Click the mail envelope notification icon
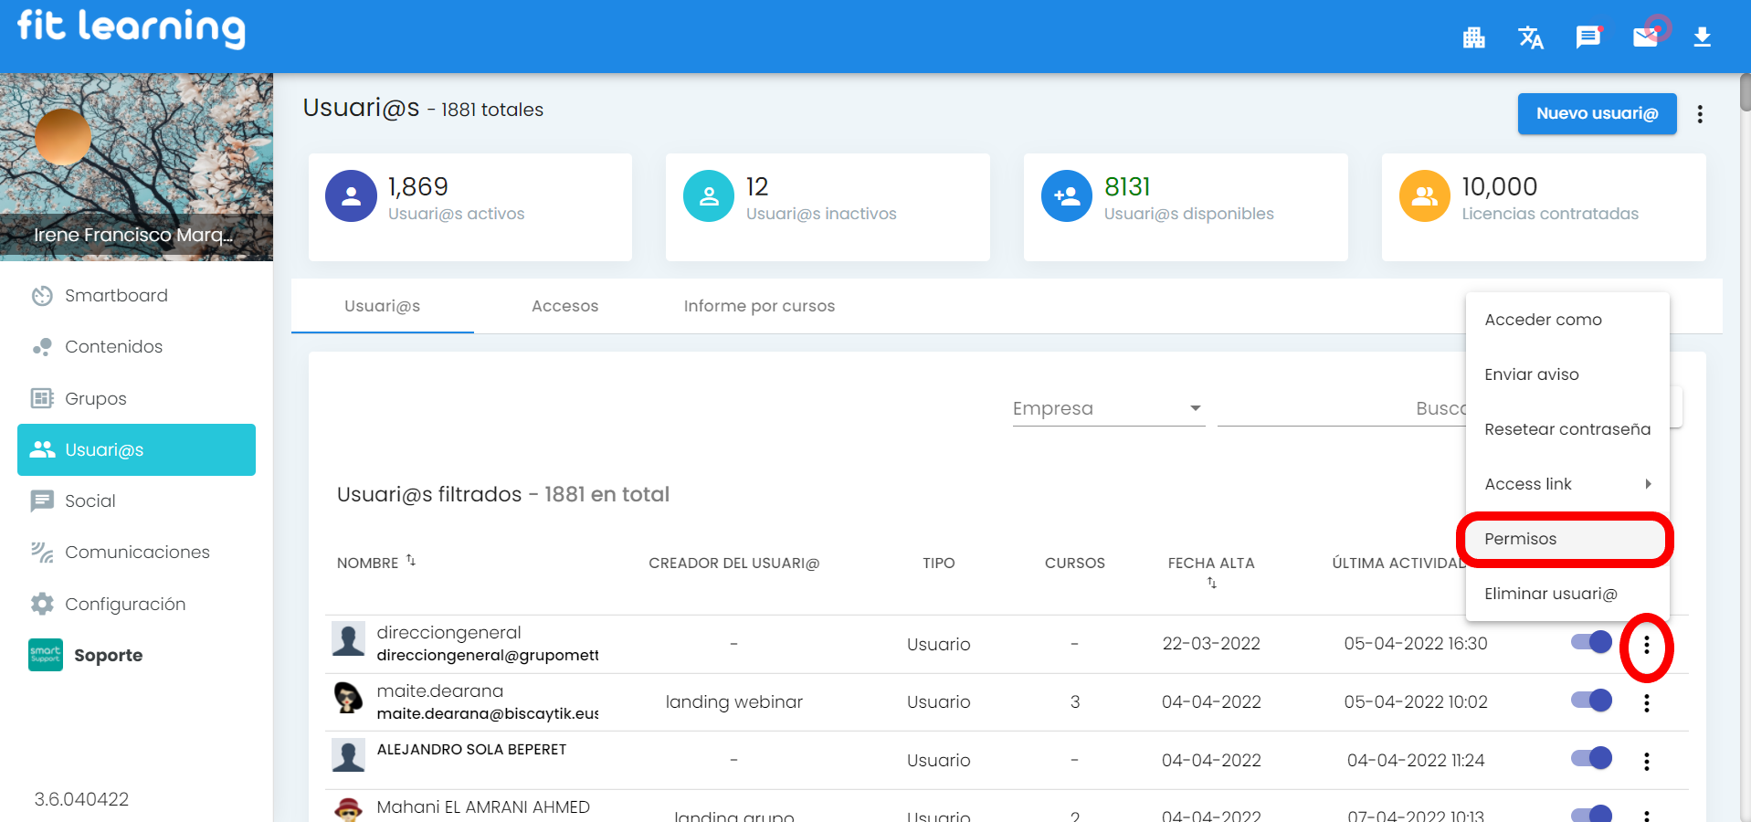 [1646, 37]
